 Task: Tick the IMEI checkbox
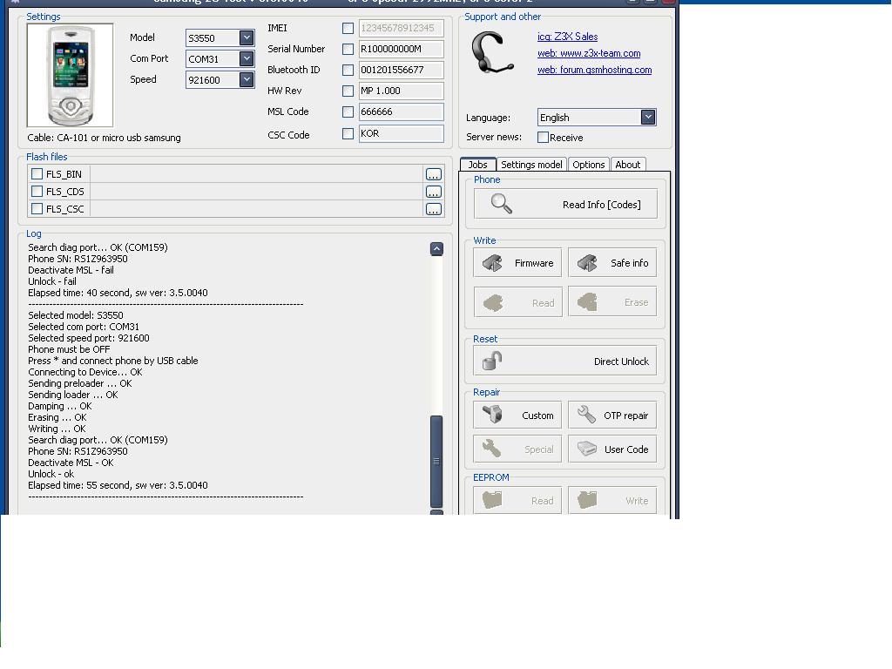tap(348, 29)
